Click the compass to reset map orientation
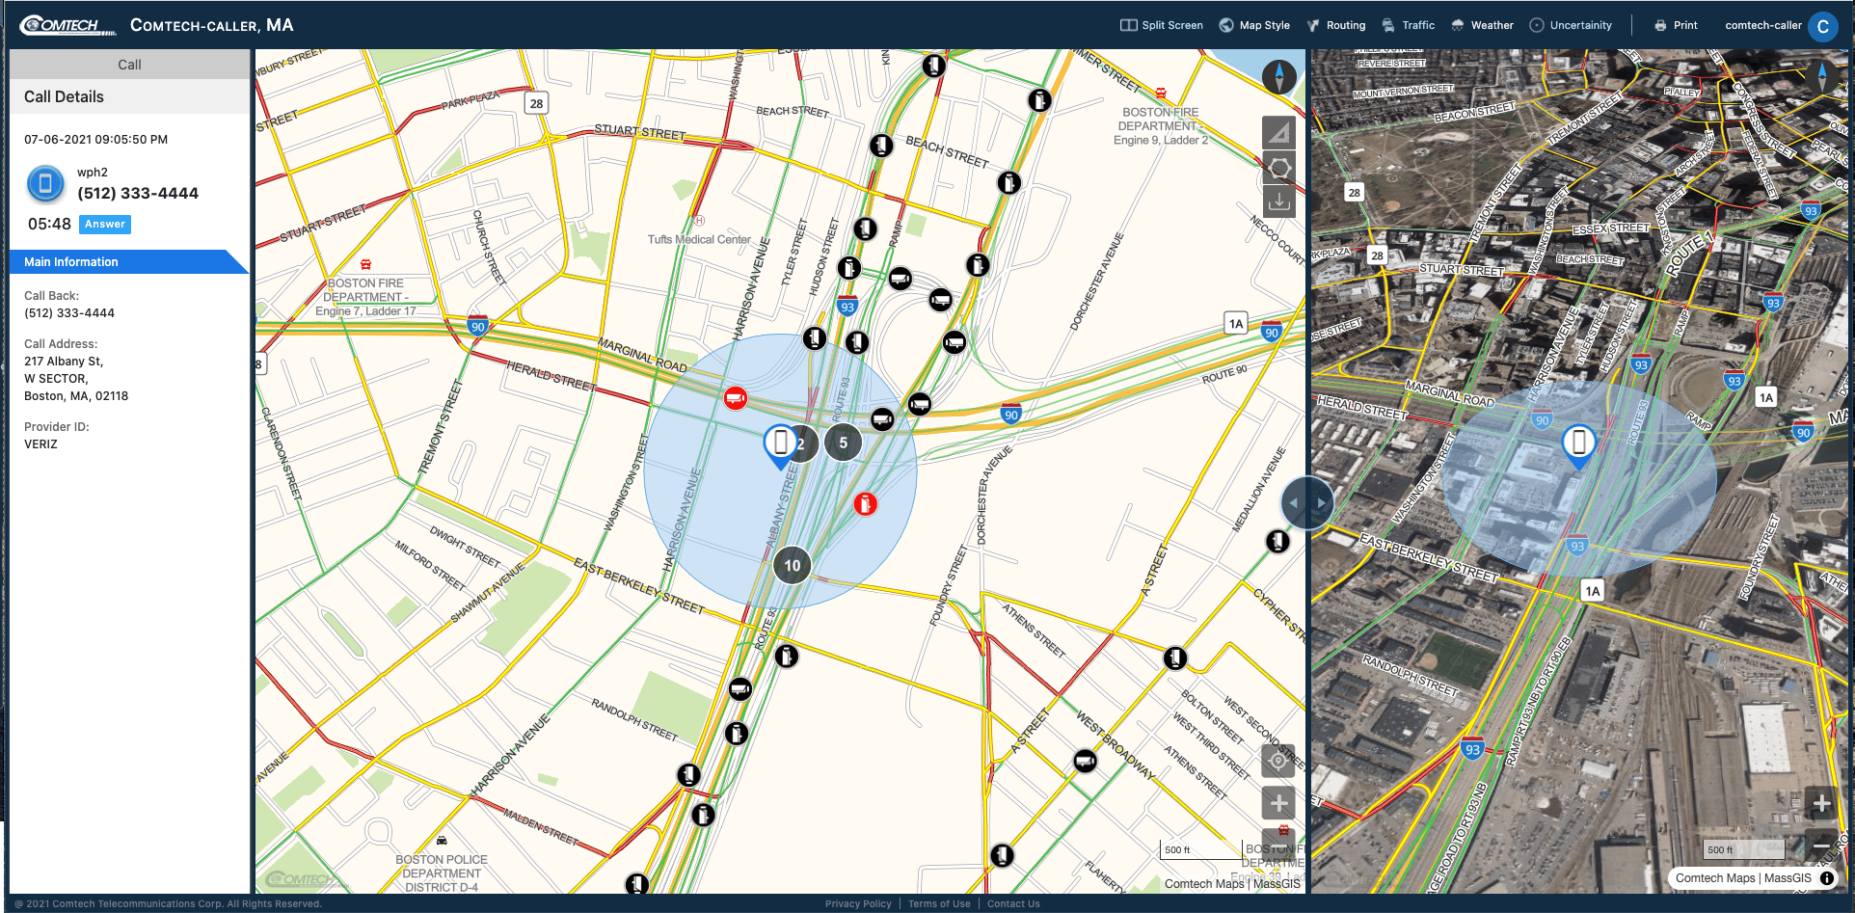This screenshot has height=913, width=1855. pyautogui.click(x=1277, y=77)
